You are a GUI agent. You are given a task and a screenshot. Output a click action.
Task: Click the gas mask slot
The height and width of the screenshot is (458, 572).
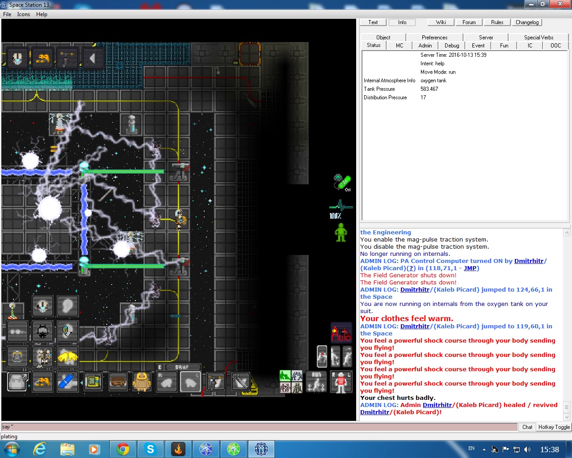pos(42,331)
